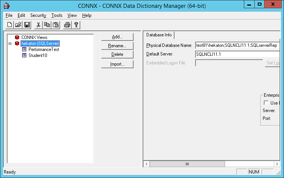Screen dimensions: 284x178
Task: Click the CONNX app icon in title bar
Action: pos(6,6)
